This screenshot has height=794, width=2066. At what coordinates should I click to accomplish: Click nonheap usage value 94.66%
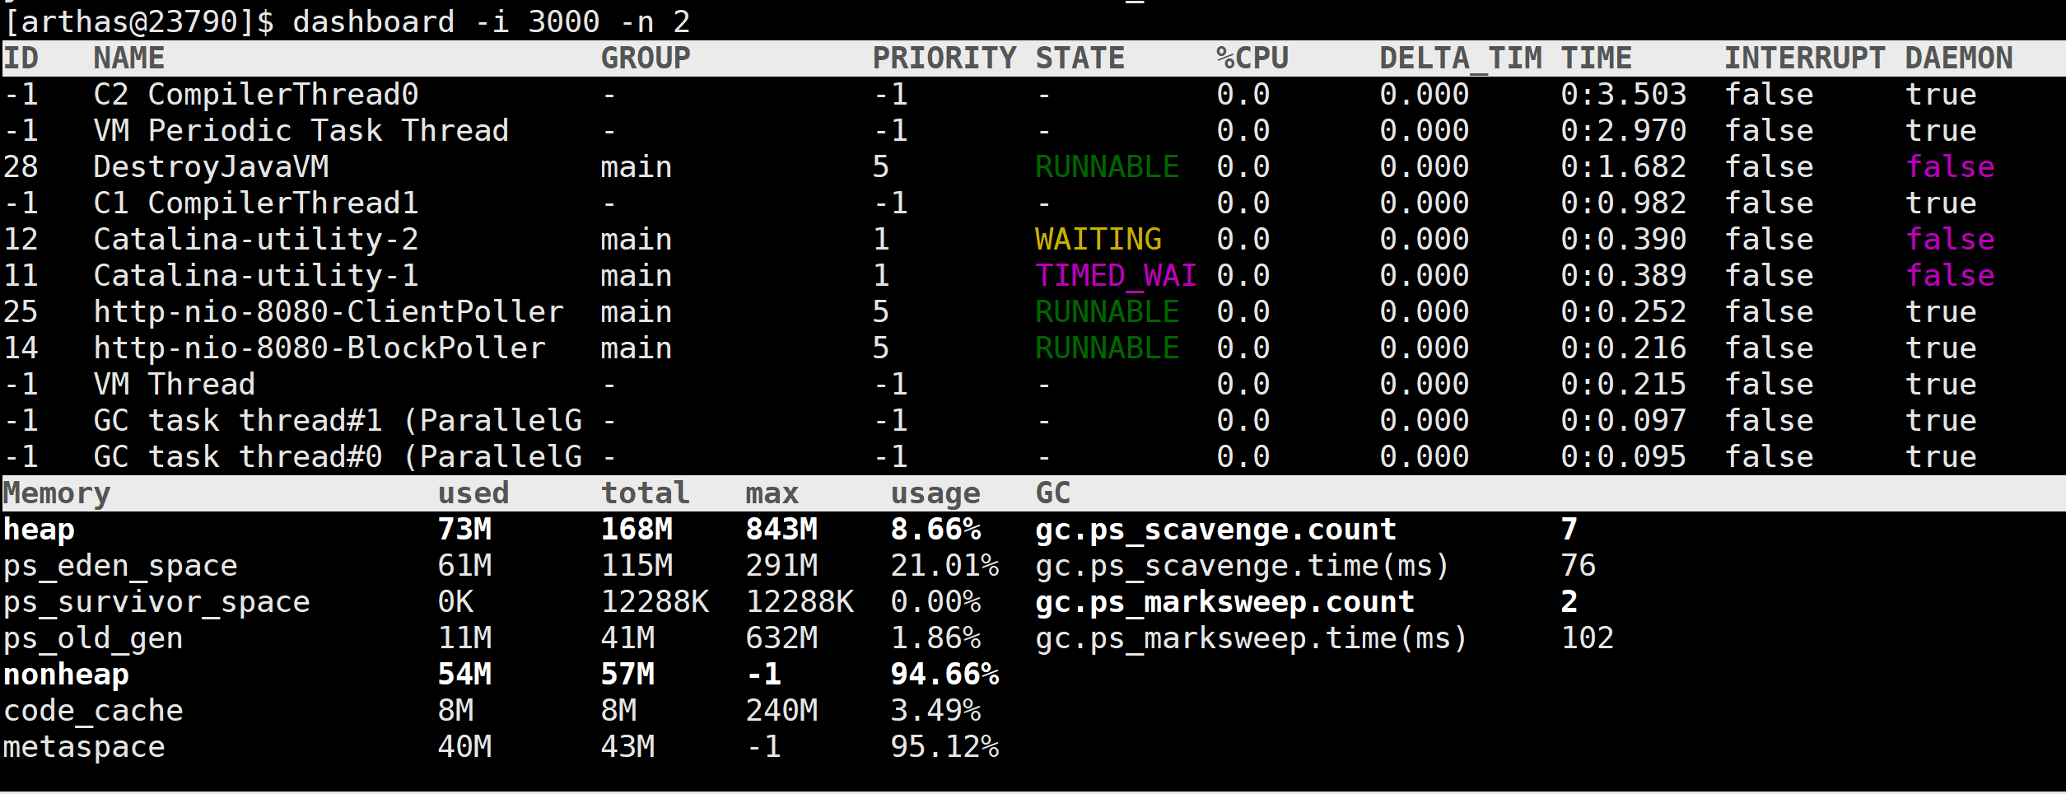coord(944,674)
